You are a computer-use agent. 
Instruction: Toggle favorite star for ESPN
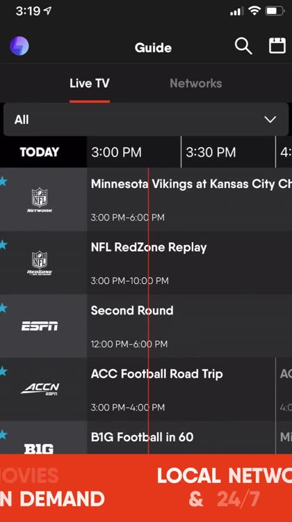pos(3,308)
